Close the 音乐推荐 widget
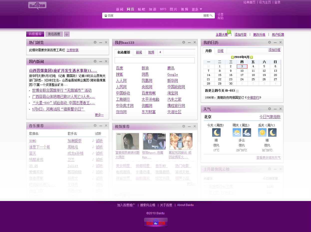Image resolution: width=311 pixels, height=232 pixels. pos(106,125)
